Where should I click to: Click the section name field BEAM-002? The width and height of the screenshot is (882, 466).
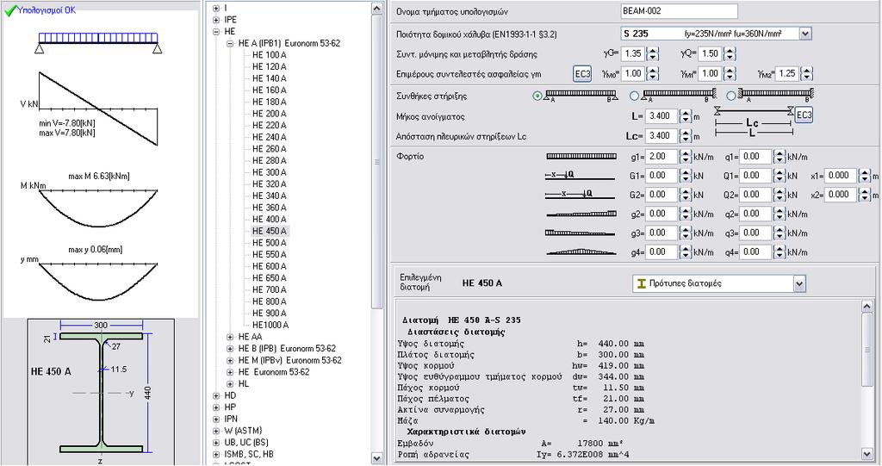(x=679, y=11)
